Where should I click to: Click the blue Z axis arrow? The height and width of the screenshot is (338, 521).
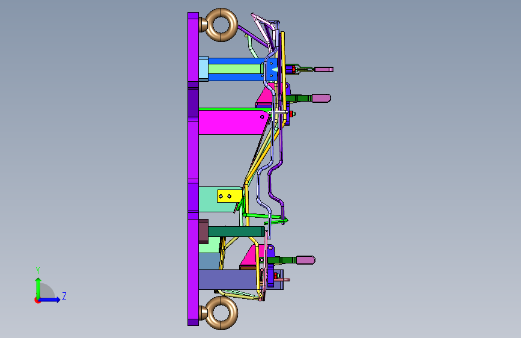point(50,300)
